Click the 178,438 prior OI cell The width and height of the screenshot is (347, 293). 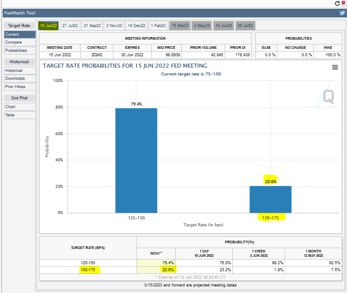tap(238, 55)
